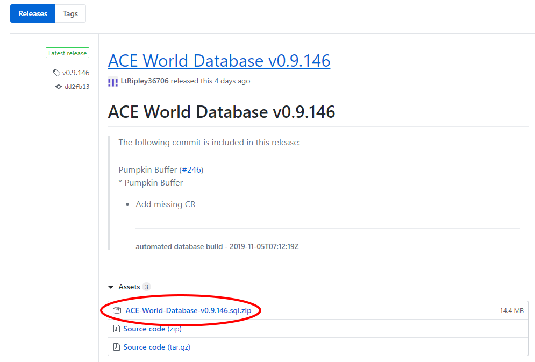Click the 'released this 4 days ago' text

coord(211,81)
